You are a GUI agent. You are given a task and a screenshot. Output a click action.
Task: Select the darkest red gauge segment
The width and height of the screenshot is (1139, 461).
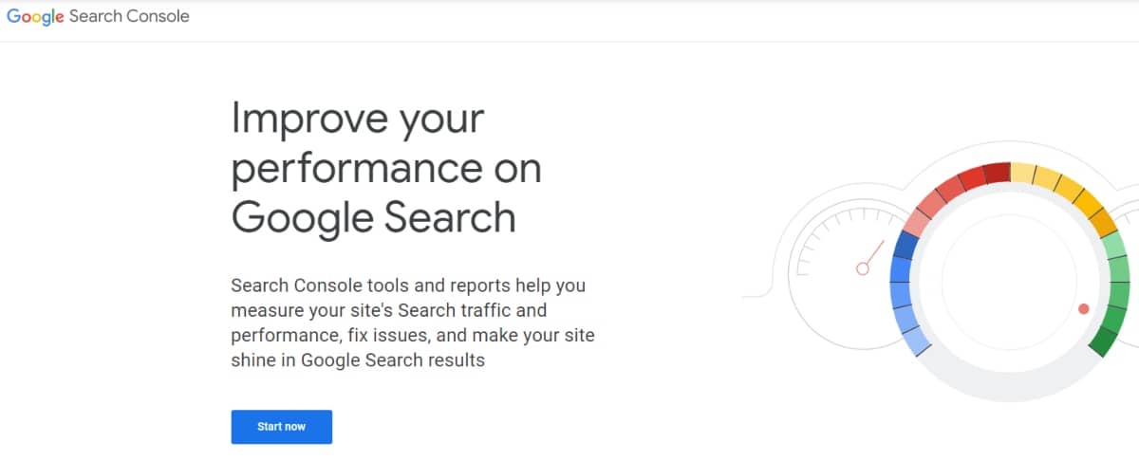[x=996, y=174]
